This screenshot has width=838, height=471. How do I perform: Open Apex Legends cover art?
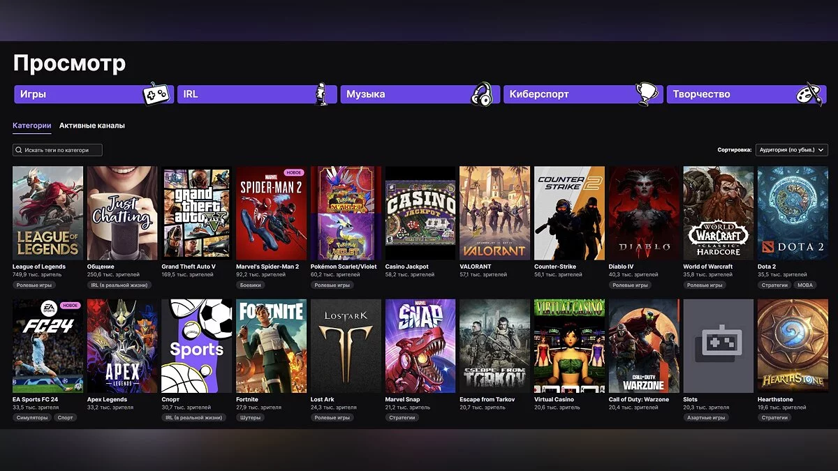coord(122,346)
